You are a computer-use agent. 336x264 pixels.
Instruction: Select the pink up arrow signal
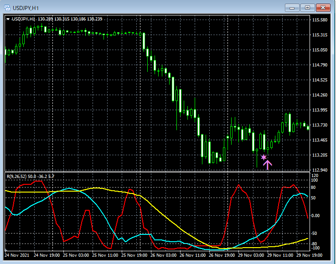[x=267, y=164]
